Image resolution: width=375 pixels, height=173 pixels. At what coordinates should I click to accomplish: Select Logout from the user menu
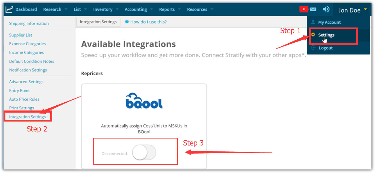(x=325, y=48)
